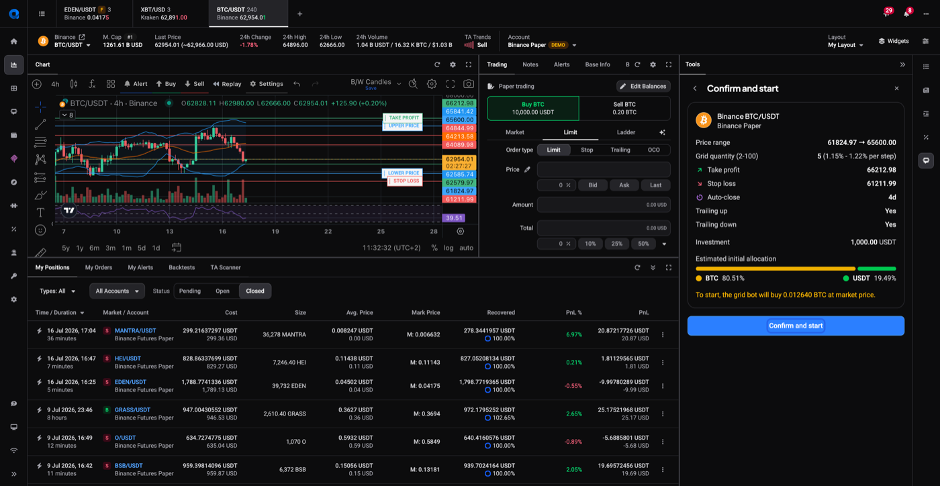Switch to Notes tab
Screen dimensions: 940x486
click(530, 64)
